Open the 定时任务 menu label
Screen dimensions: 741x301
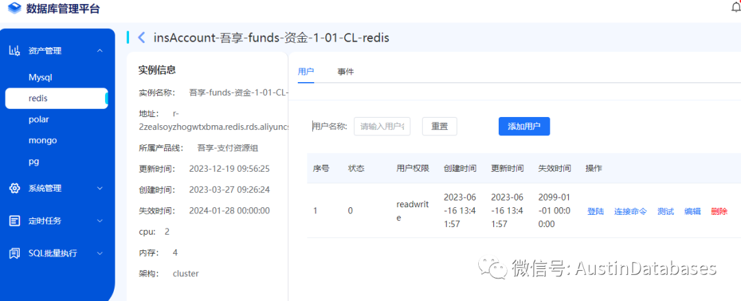[45, 221]
